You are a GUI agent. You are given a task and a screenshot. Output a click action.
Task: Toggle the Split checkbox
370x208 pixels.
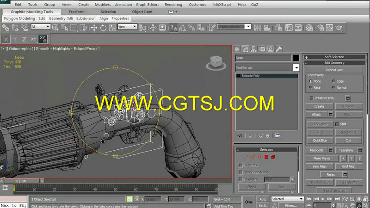[337, 124]
